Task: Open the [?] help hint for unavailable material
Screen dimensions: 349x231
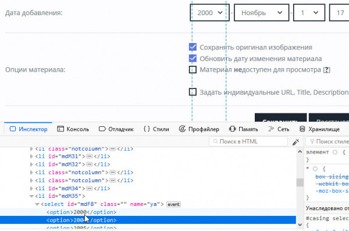Action: click(x=326, y=70)
